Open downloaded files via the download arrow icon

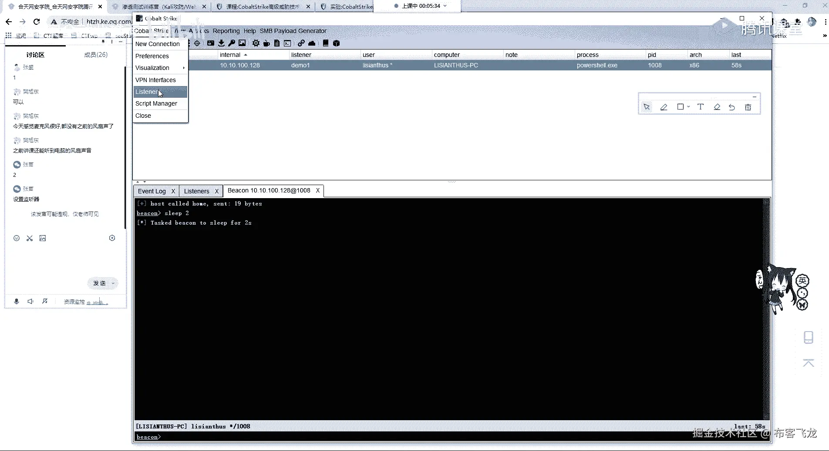[221, 43]
